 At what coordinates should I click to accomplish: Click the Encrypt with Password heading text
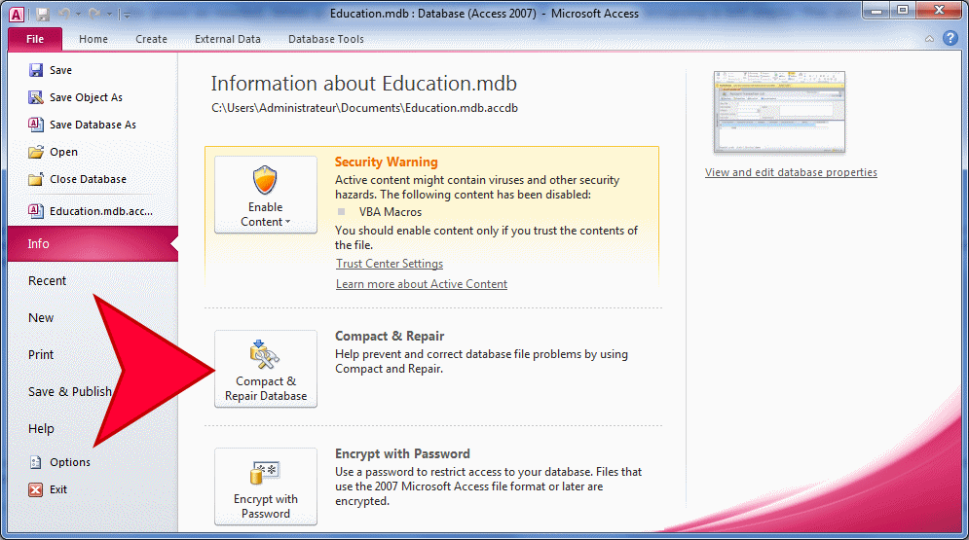(402, 454)
